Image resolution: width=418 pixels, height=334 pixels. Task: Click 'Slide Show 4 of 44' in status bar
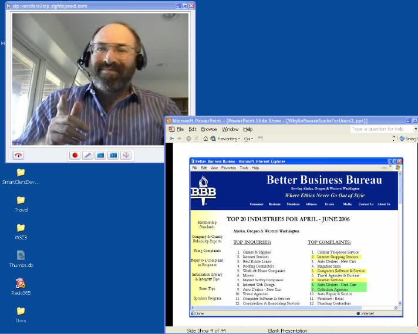[x=206, y=330]
